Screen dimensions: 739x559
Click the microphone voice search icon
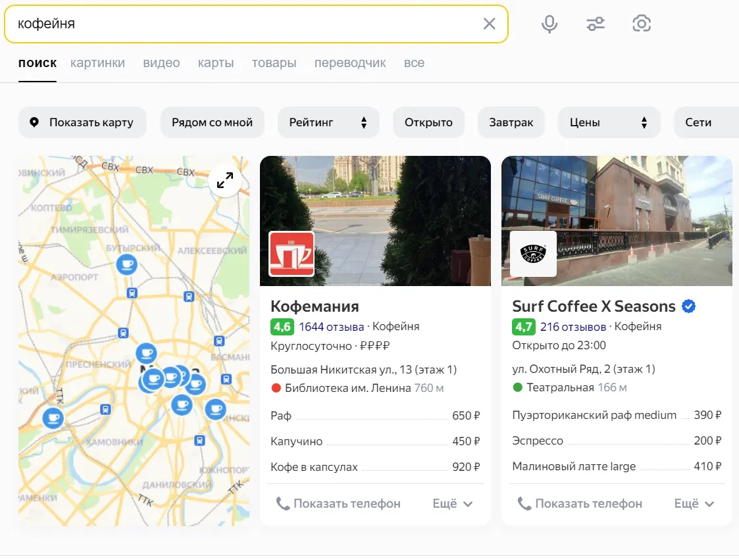click(549, 24)
